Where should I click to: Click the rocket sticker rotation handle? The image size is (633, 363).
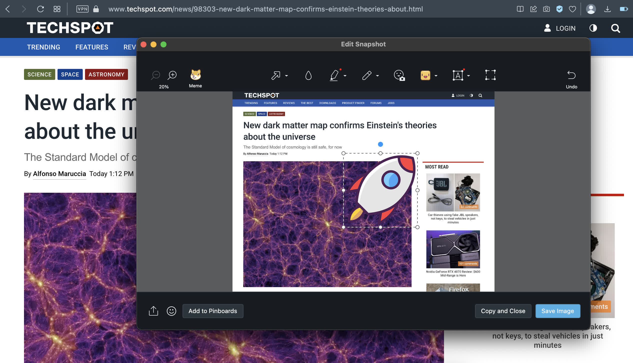[x=380, y=144]
